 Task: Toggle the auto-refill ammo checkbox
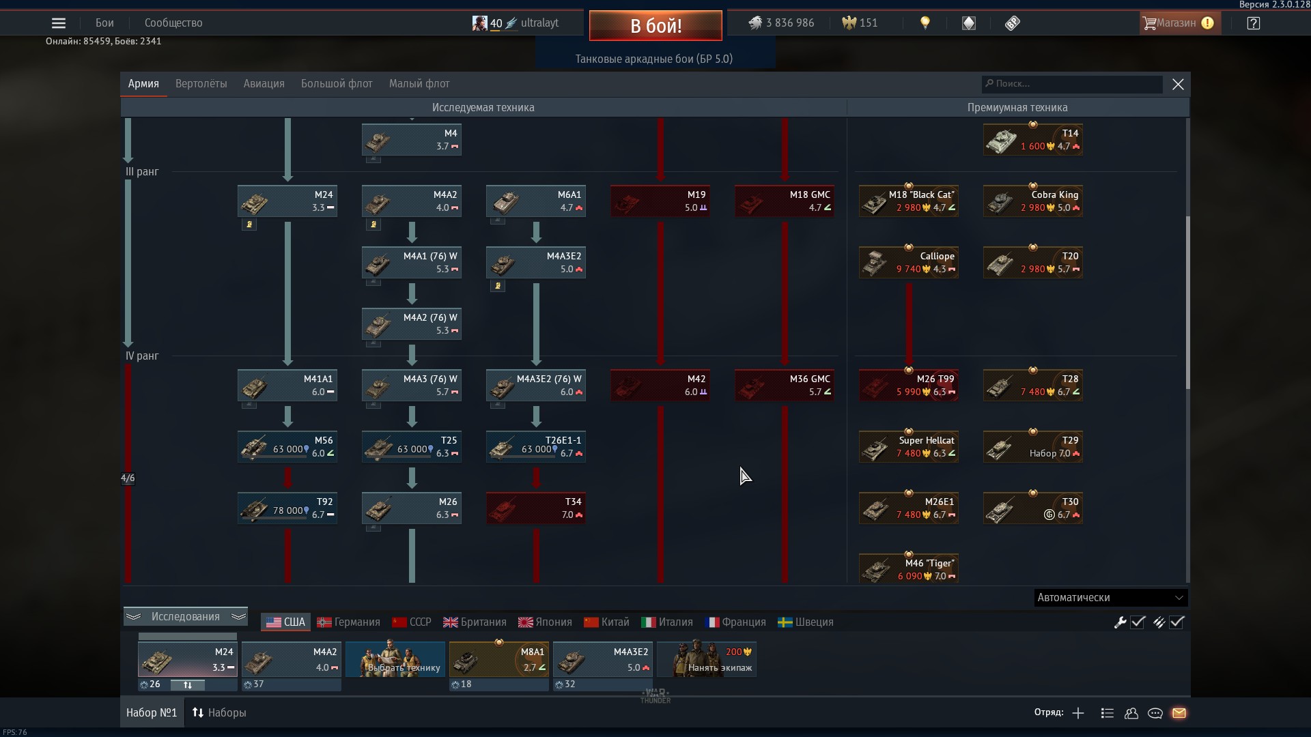pos(1176,622)
